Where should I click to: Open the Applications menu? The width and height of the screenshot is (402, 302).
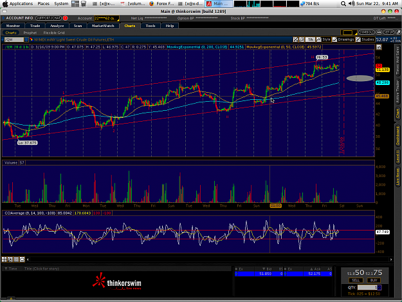coord(21,4)
